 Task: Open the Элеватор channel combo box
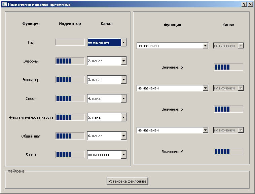coord(107,80)
